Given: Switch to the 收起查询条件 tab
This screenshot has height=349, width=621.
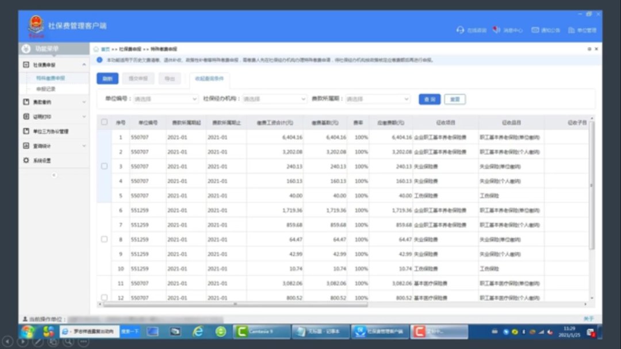Looking at the screenshot, I should pos(209,79).
